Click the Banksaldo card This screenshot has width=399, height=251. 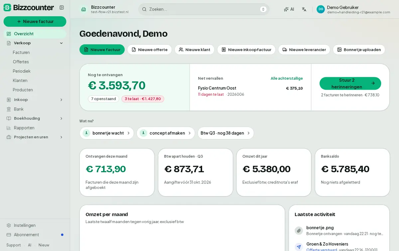click(352, 172)
